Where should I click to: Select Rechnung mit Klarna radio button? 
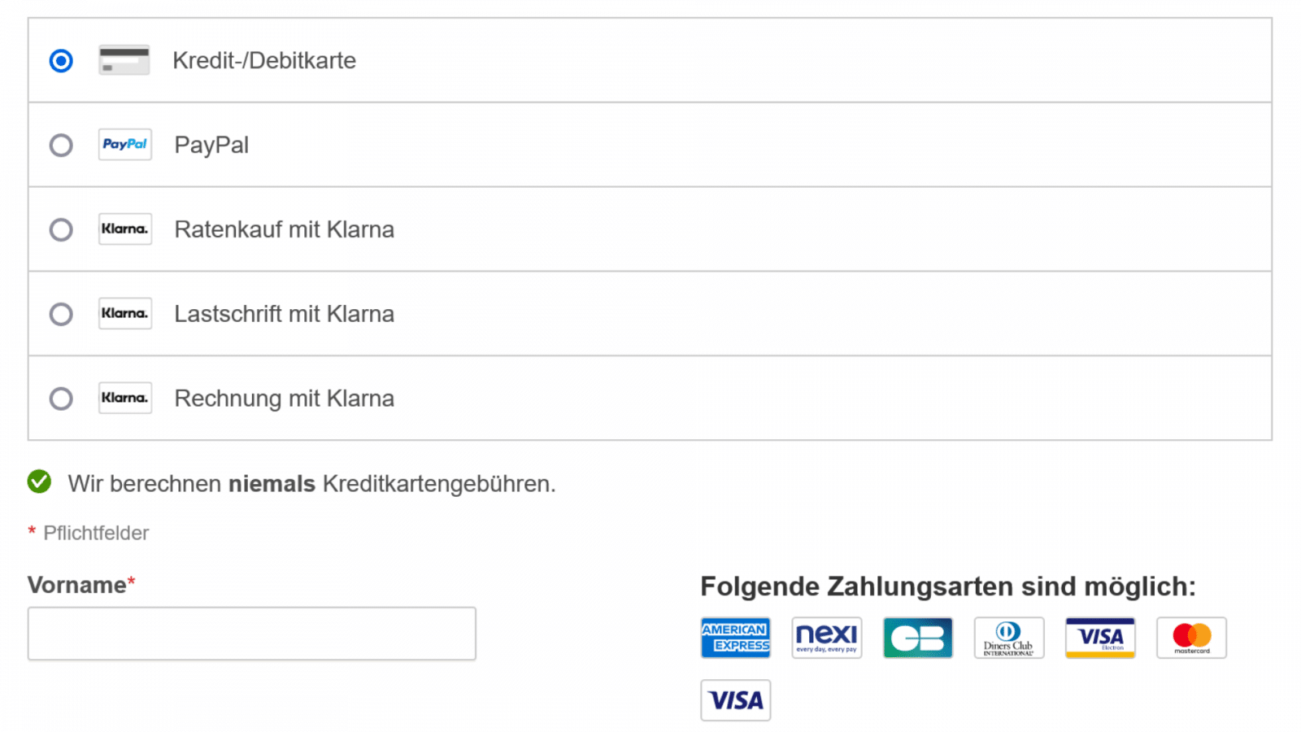point(61,399)
